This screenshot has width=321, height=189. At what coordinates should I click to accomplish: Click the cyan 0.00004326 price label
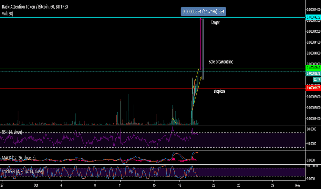(313, 18)
